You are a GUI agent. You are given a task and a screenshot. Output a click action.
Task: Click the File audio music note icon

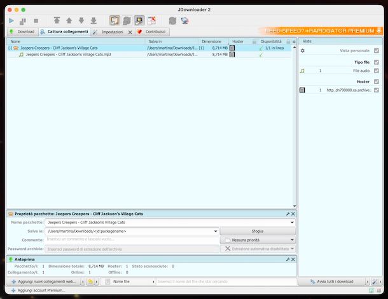click(302, 71)
